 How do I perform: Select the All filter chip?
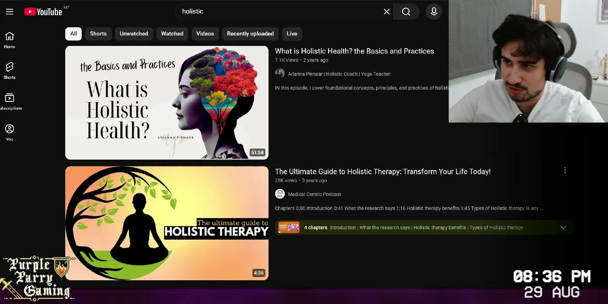click(73, 34)
